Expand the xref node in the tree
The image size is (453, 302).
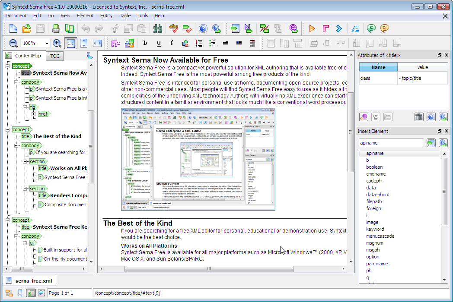pos(34,114)
